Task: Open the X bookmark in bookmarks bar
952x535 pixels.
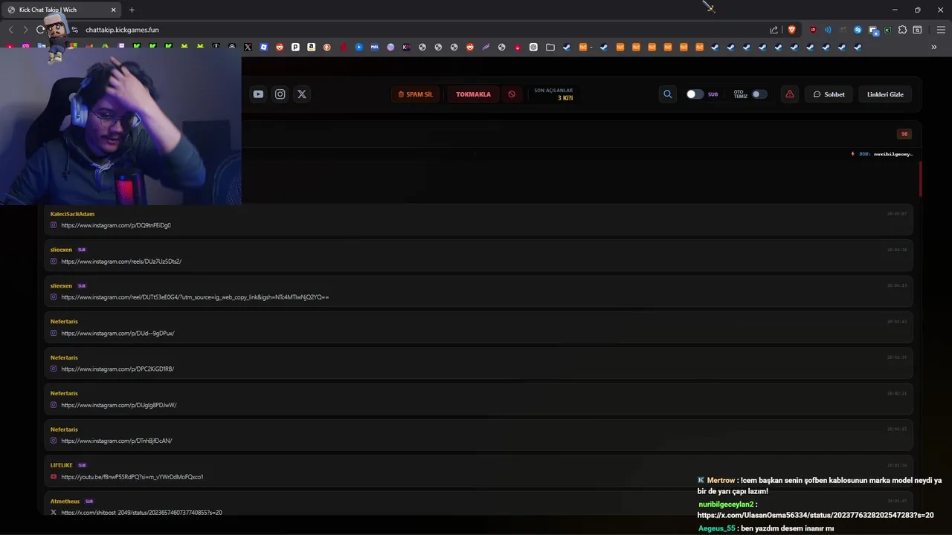Action: (x=248, y=47)
